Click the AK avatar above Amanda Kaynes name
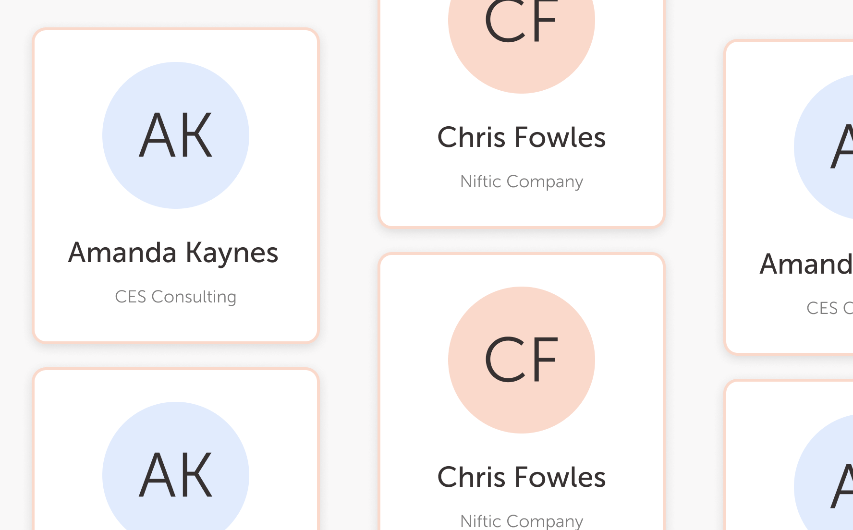The height and width of the screenshot is (530, 853). [x=176, y=135]
